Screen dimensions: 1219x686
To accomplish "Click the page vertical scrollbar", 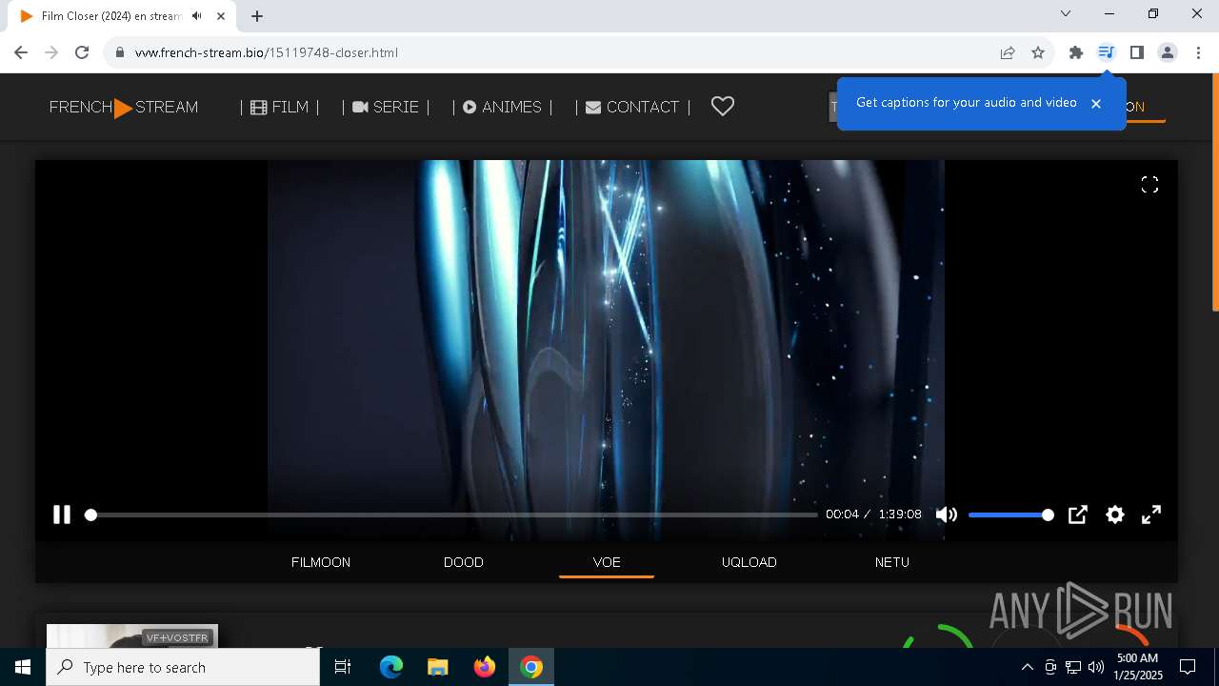I will coord(1215,192).
